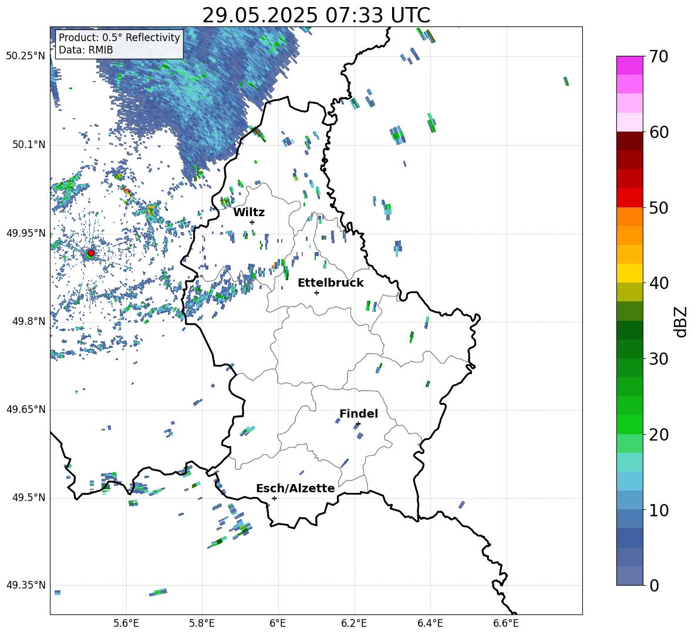Click the 0 value on colorbar
This screenshot has width=695, height=635.
[x=653, y=585]
